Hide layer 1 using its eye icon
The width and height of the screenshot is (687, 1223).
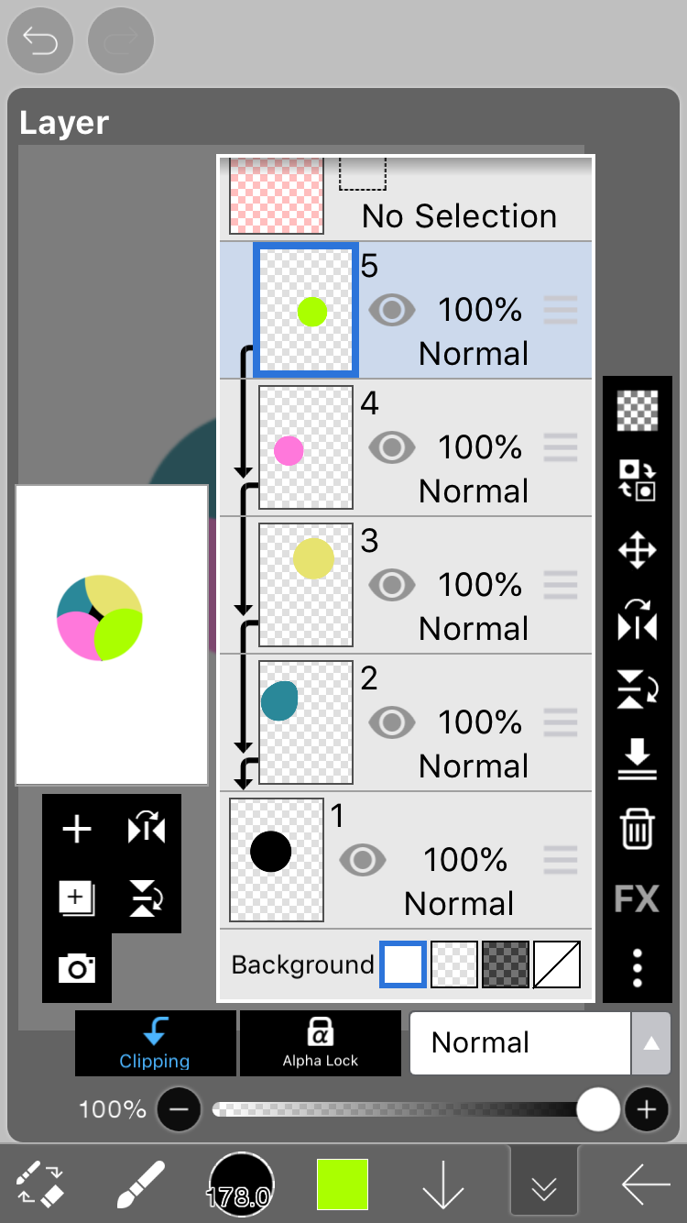pos(363,860)
